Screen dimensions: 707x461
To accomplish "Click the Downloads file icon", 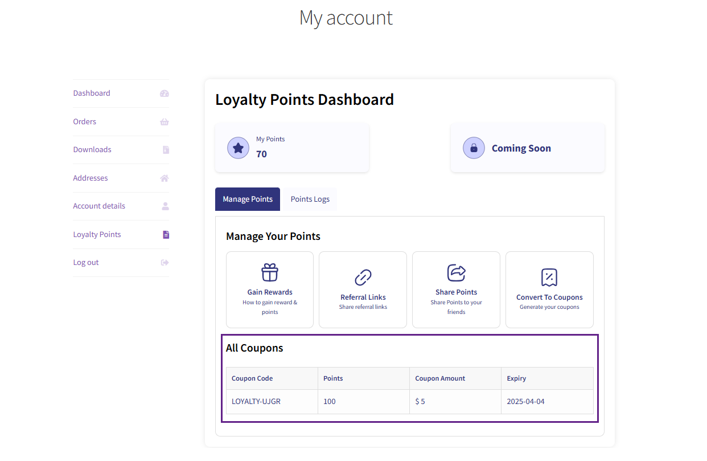I will (166, 150).
